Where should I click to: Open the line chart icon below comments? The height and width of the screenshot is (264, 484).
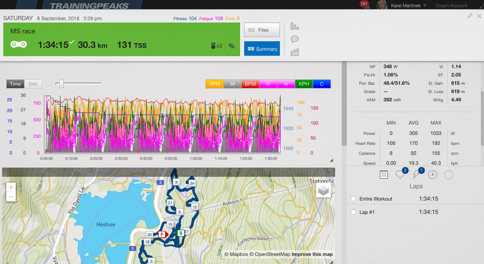[294, 52]
